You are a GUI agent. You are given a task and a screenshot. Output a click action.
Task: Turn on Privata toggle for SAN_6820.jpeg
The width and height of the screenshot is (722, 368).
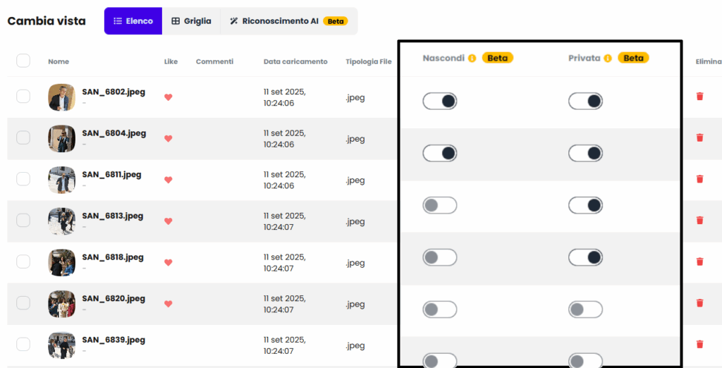pyautogui.click(x=585, y=309)
